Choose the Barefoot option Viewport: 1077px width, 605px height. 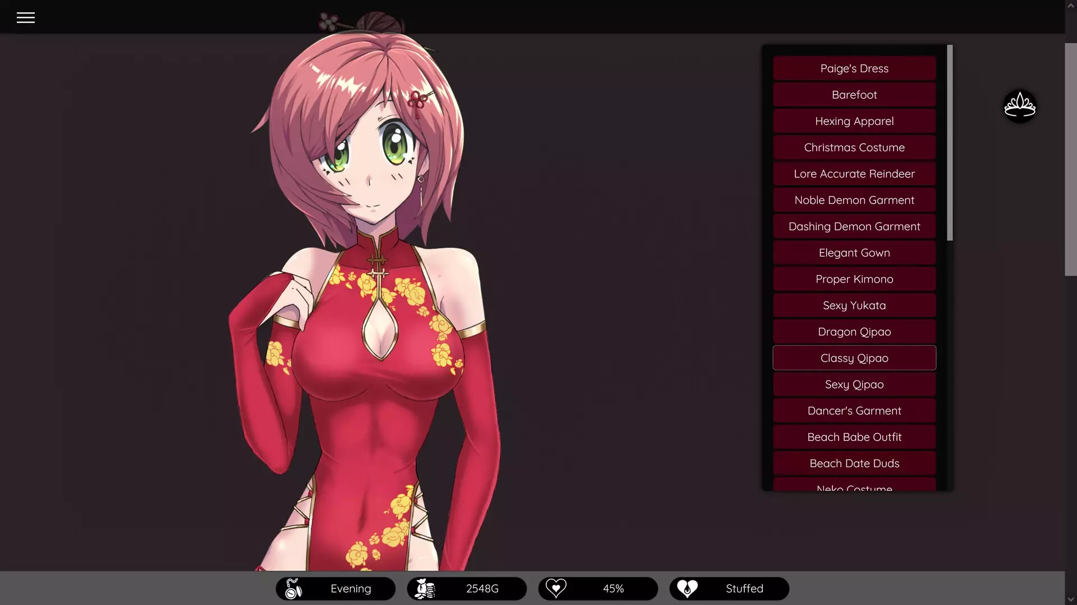854,95
